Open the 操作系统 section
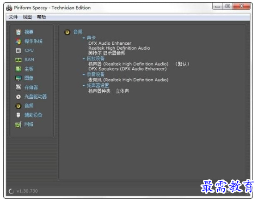The image size is (258, 201). point(33,41)
